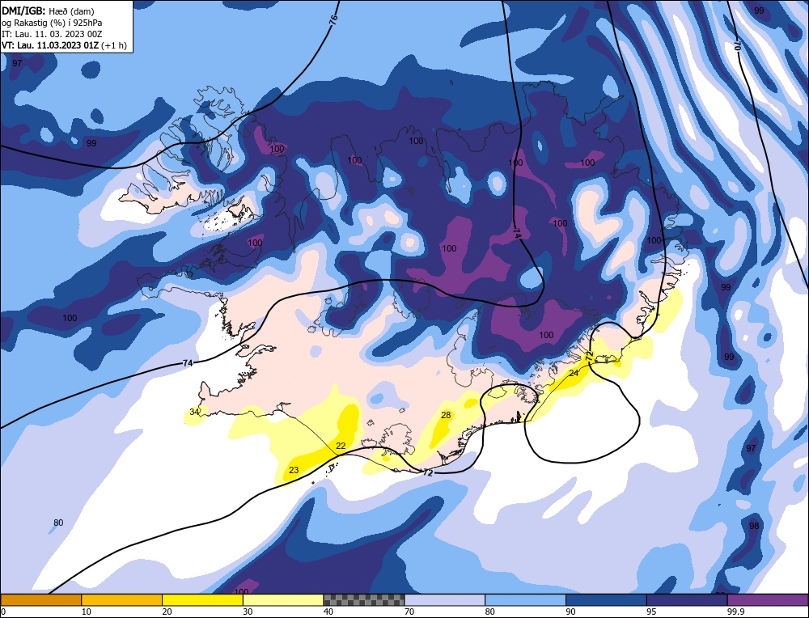Viewport: 809px width, 618px height.
Task: Click the '28' humidity value on the map
Action: click(446, 415)
